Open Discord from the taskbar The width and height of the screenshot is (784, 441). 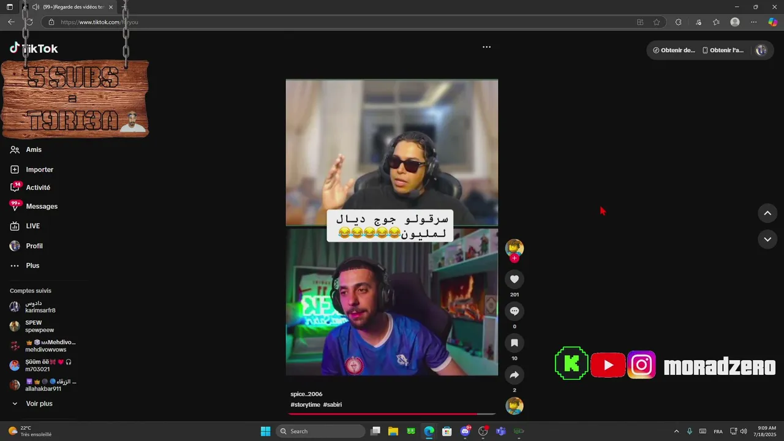[x=465, y=431]
